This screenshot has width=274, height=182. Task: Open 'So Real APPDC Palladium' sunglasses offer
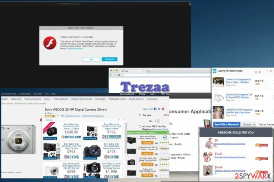click(x=239, y=96)
